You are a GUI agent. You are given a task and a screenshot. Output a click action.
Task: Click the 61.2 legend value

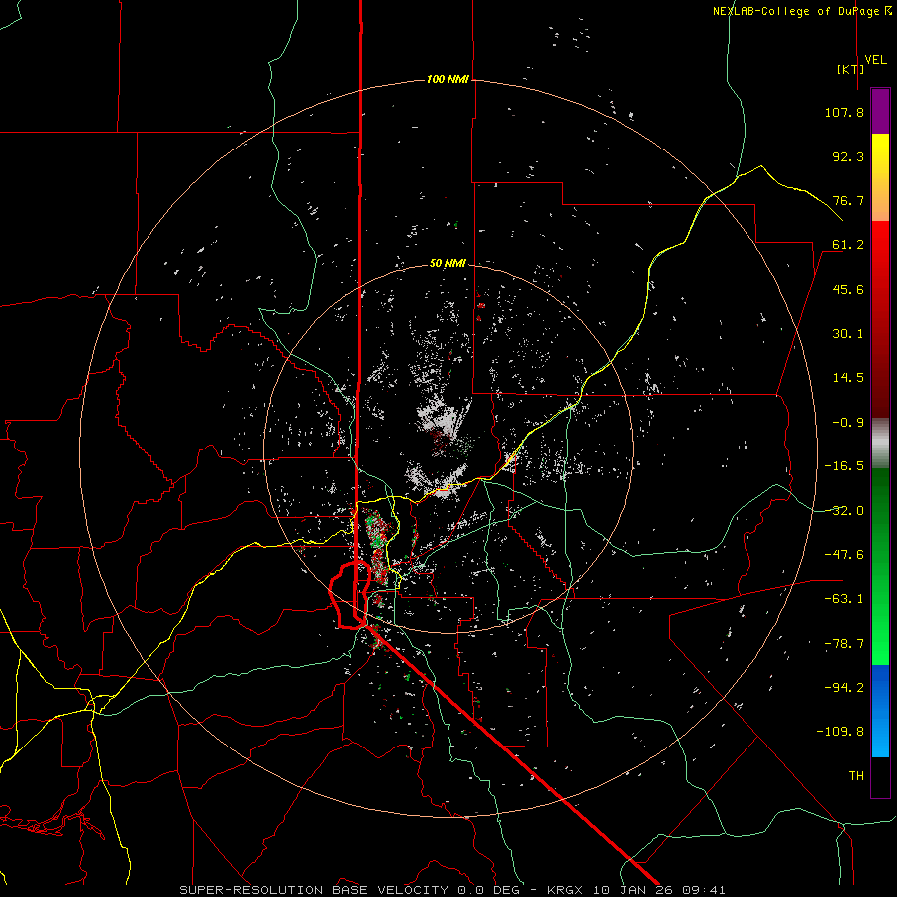click(848, 245)
